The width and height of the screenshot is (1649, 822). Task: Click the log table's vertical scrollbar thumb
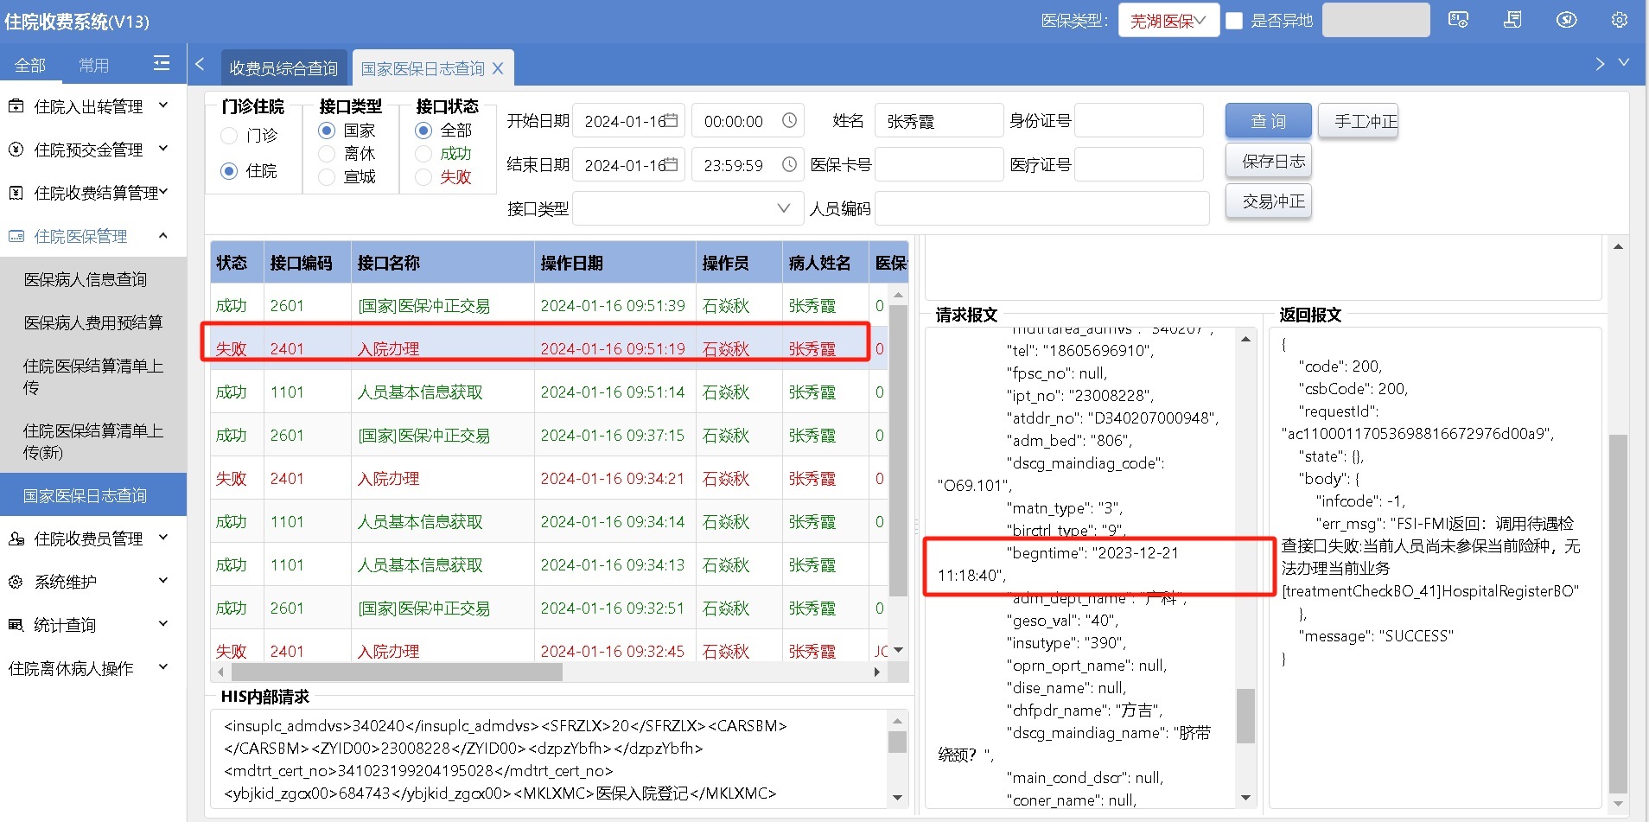[x=898, y=449]
